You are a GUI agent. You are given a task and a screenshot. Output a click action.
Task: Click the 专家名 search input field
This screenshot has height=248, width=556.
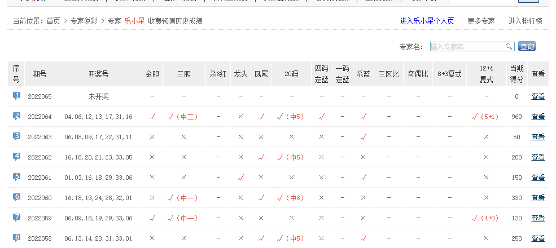pos(466,47)
